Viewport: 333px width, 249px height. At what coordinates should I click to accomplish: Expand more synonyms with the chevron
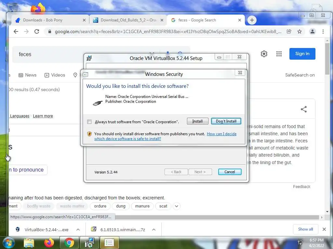click(x=177, y=206)
